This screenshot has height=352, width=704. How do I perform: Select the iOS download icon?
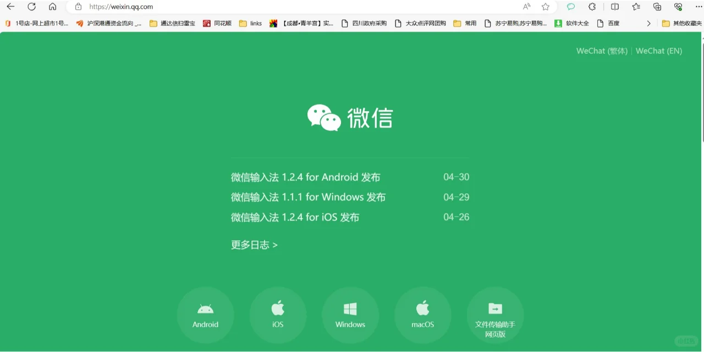click(278, 315)
